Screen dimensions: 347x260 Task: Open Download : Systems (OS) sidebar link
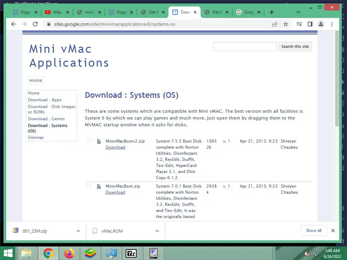47,128
